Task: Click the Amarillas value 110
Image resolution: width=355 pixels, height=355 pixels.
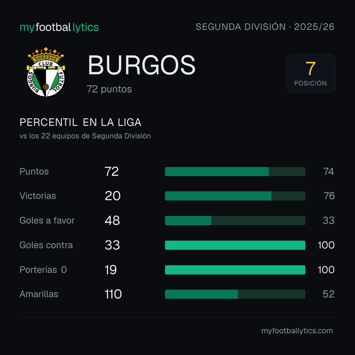Action: tap(113, 294)
